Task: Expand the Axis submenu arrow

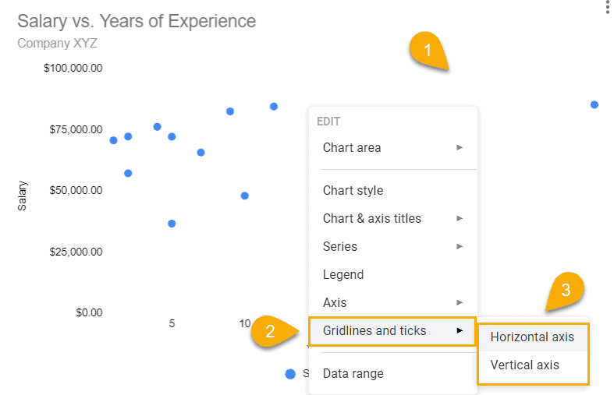Action: click(460, 302)
